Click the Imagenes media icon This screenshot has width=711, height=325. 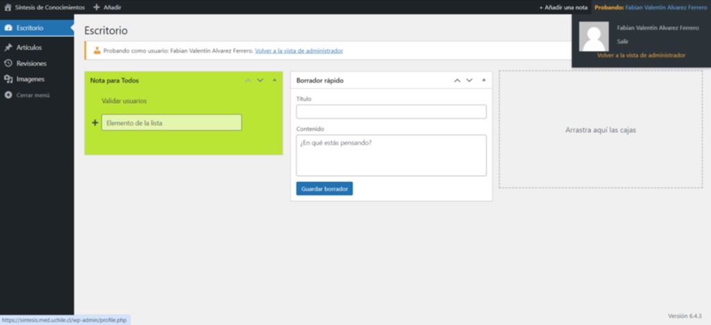[8, 79]
